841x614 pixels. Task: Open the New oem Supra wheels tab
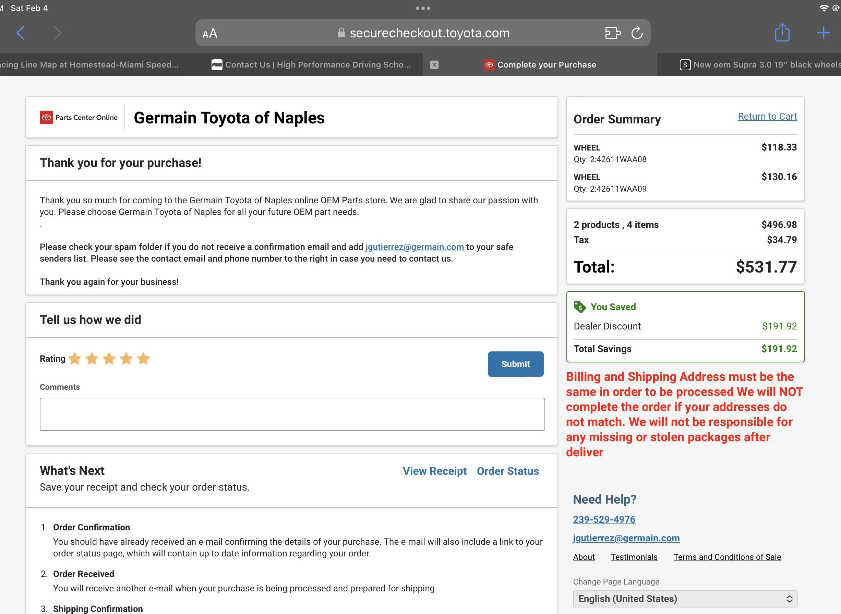point(749,65)
